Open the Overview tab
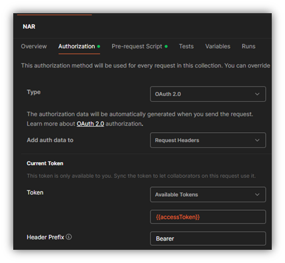Screen dimensions: 285x263 (34, 46)
